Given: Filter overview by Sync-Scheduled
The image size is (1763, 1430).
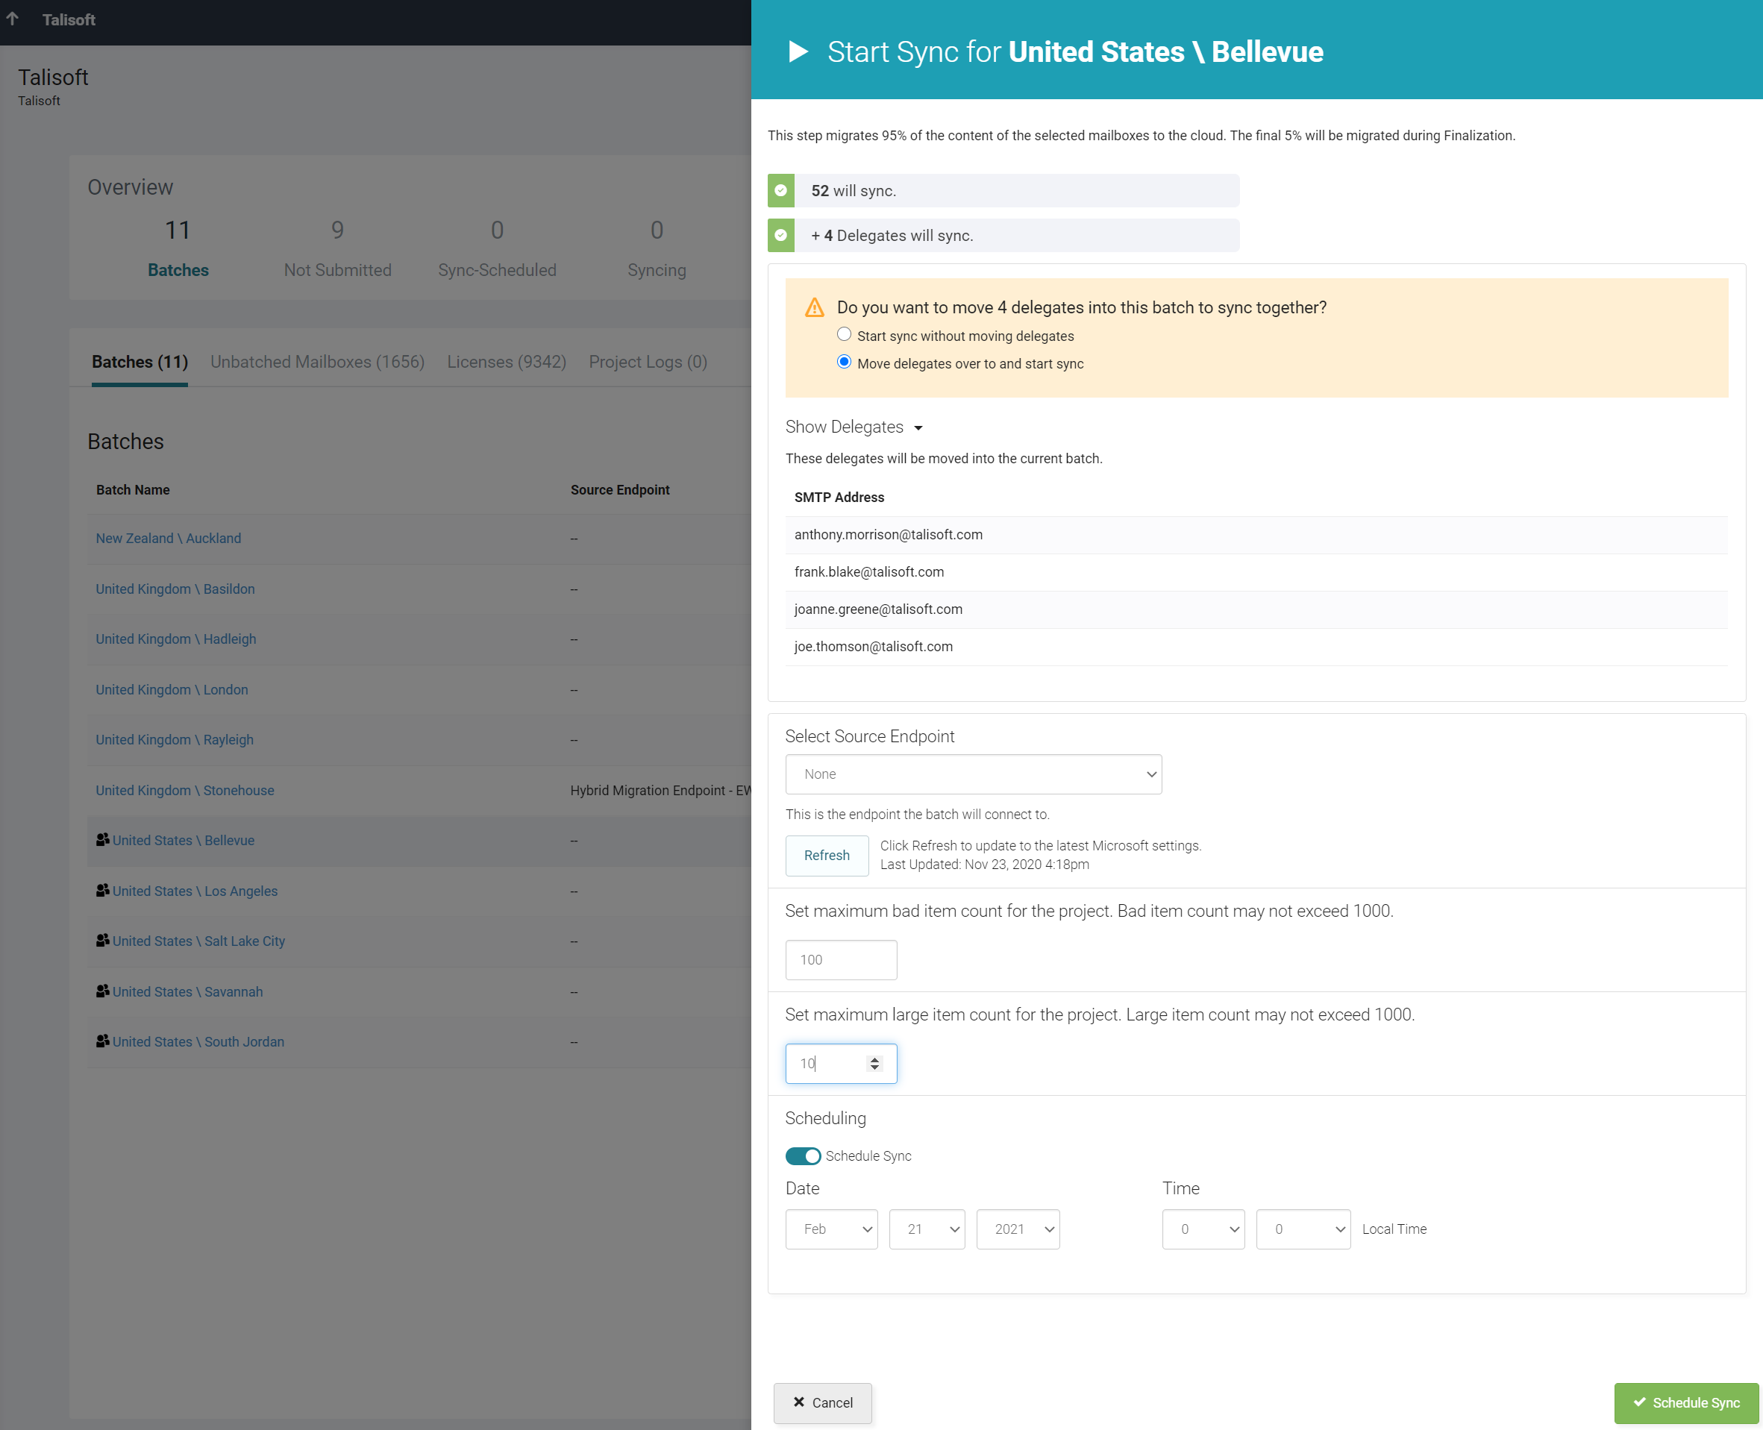Looking at the screenshot, I should pyautogui.click(x=498, y=248).
